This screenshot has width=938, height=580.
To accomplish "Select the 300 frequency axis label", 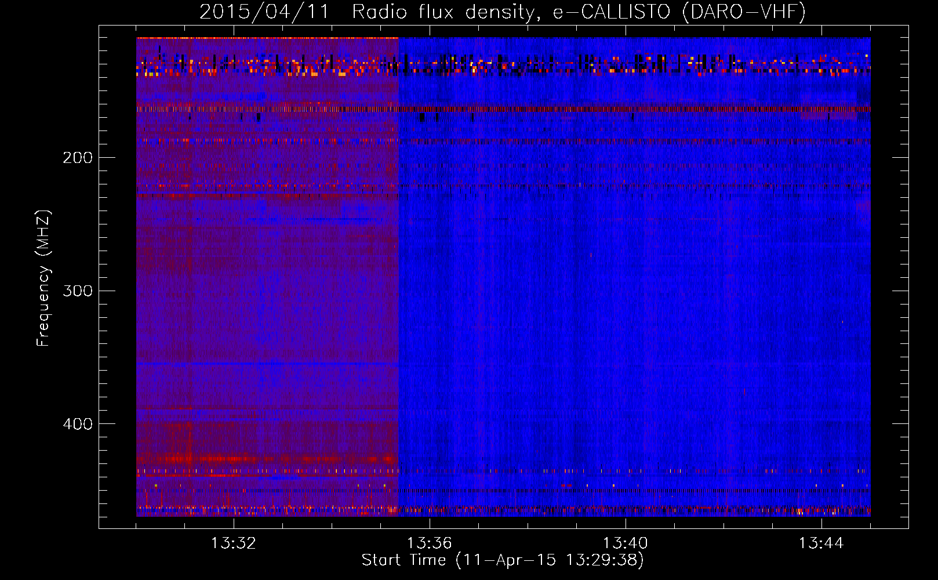I will pos(78,291).
